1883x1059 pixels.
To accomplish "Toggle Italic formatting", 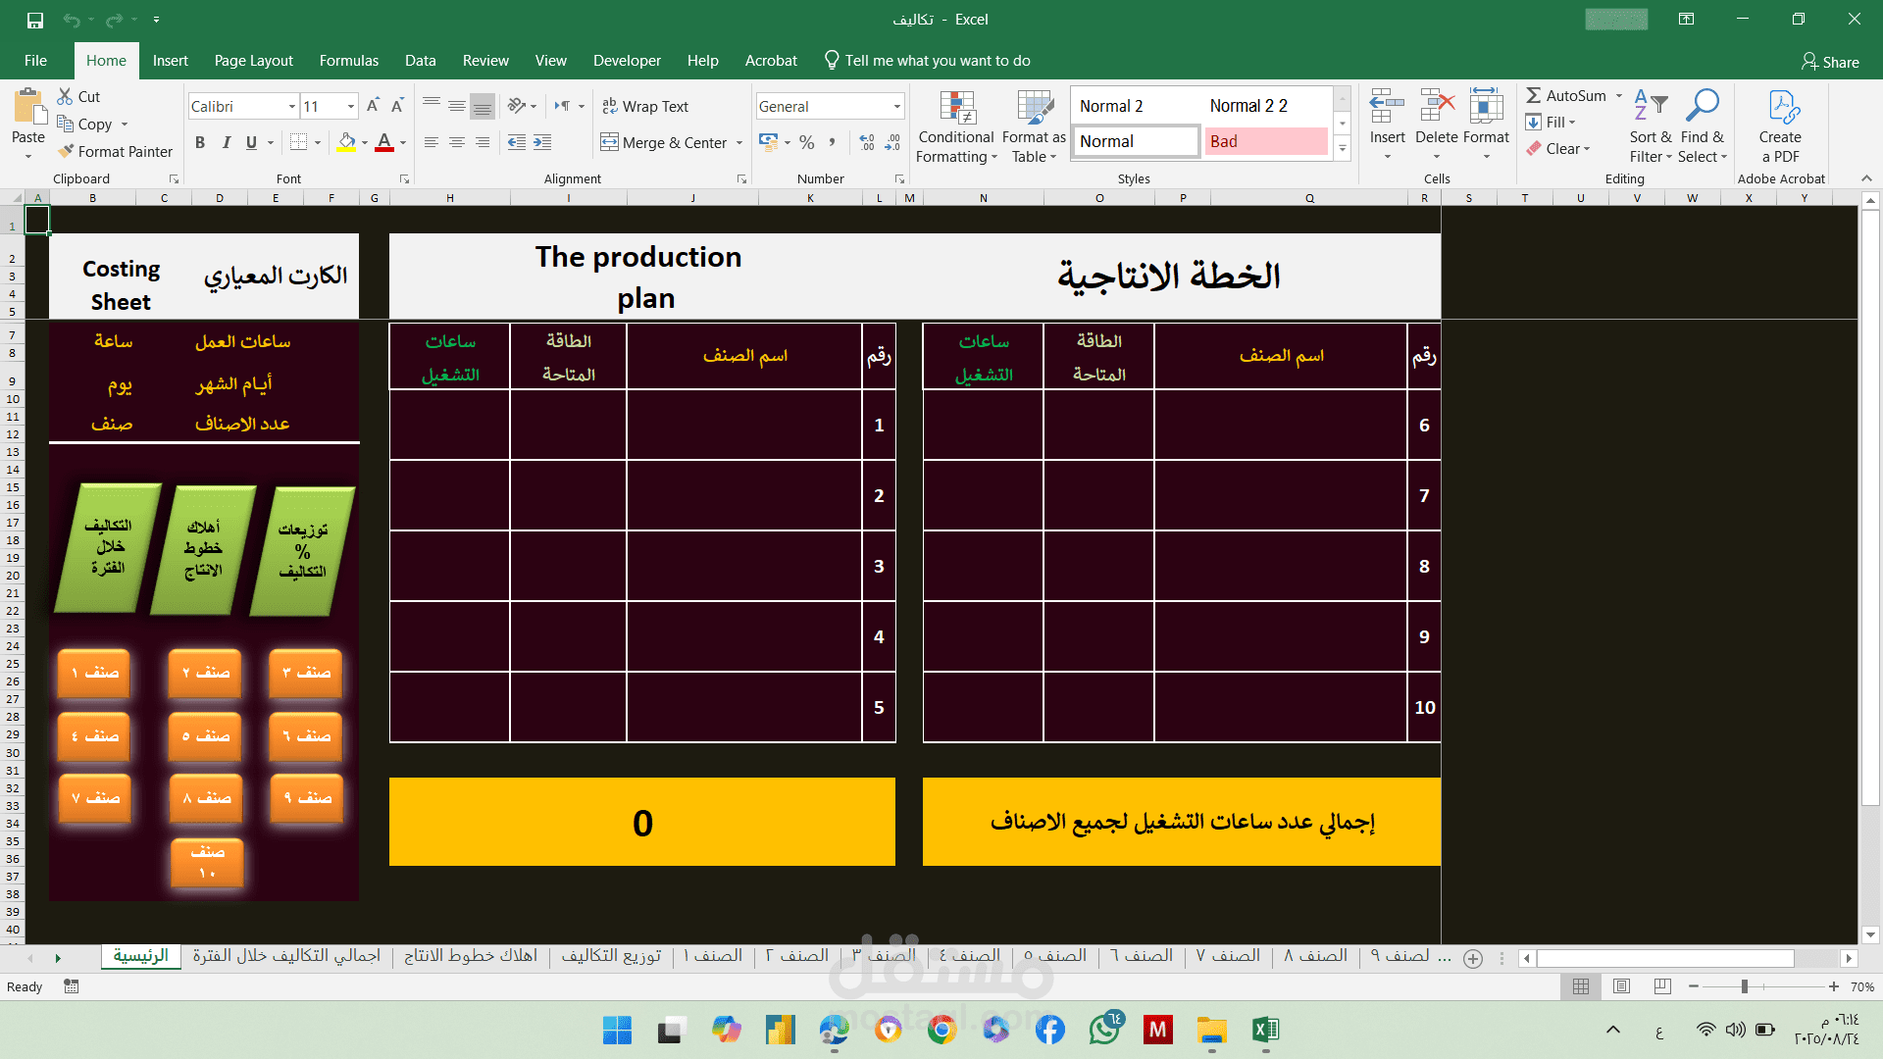I will [x=226, y=142].
